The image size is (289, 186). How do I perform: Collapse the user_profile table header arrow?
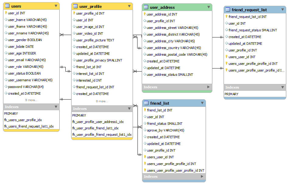pos(129,6)
